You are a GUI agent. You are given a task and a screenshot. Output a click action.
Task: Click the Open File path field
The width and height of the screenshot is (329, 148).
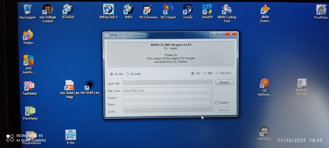click(168, 82)
